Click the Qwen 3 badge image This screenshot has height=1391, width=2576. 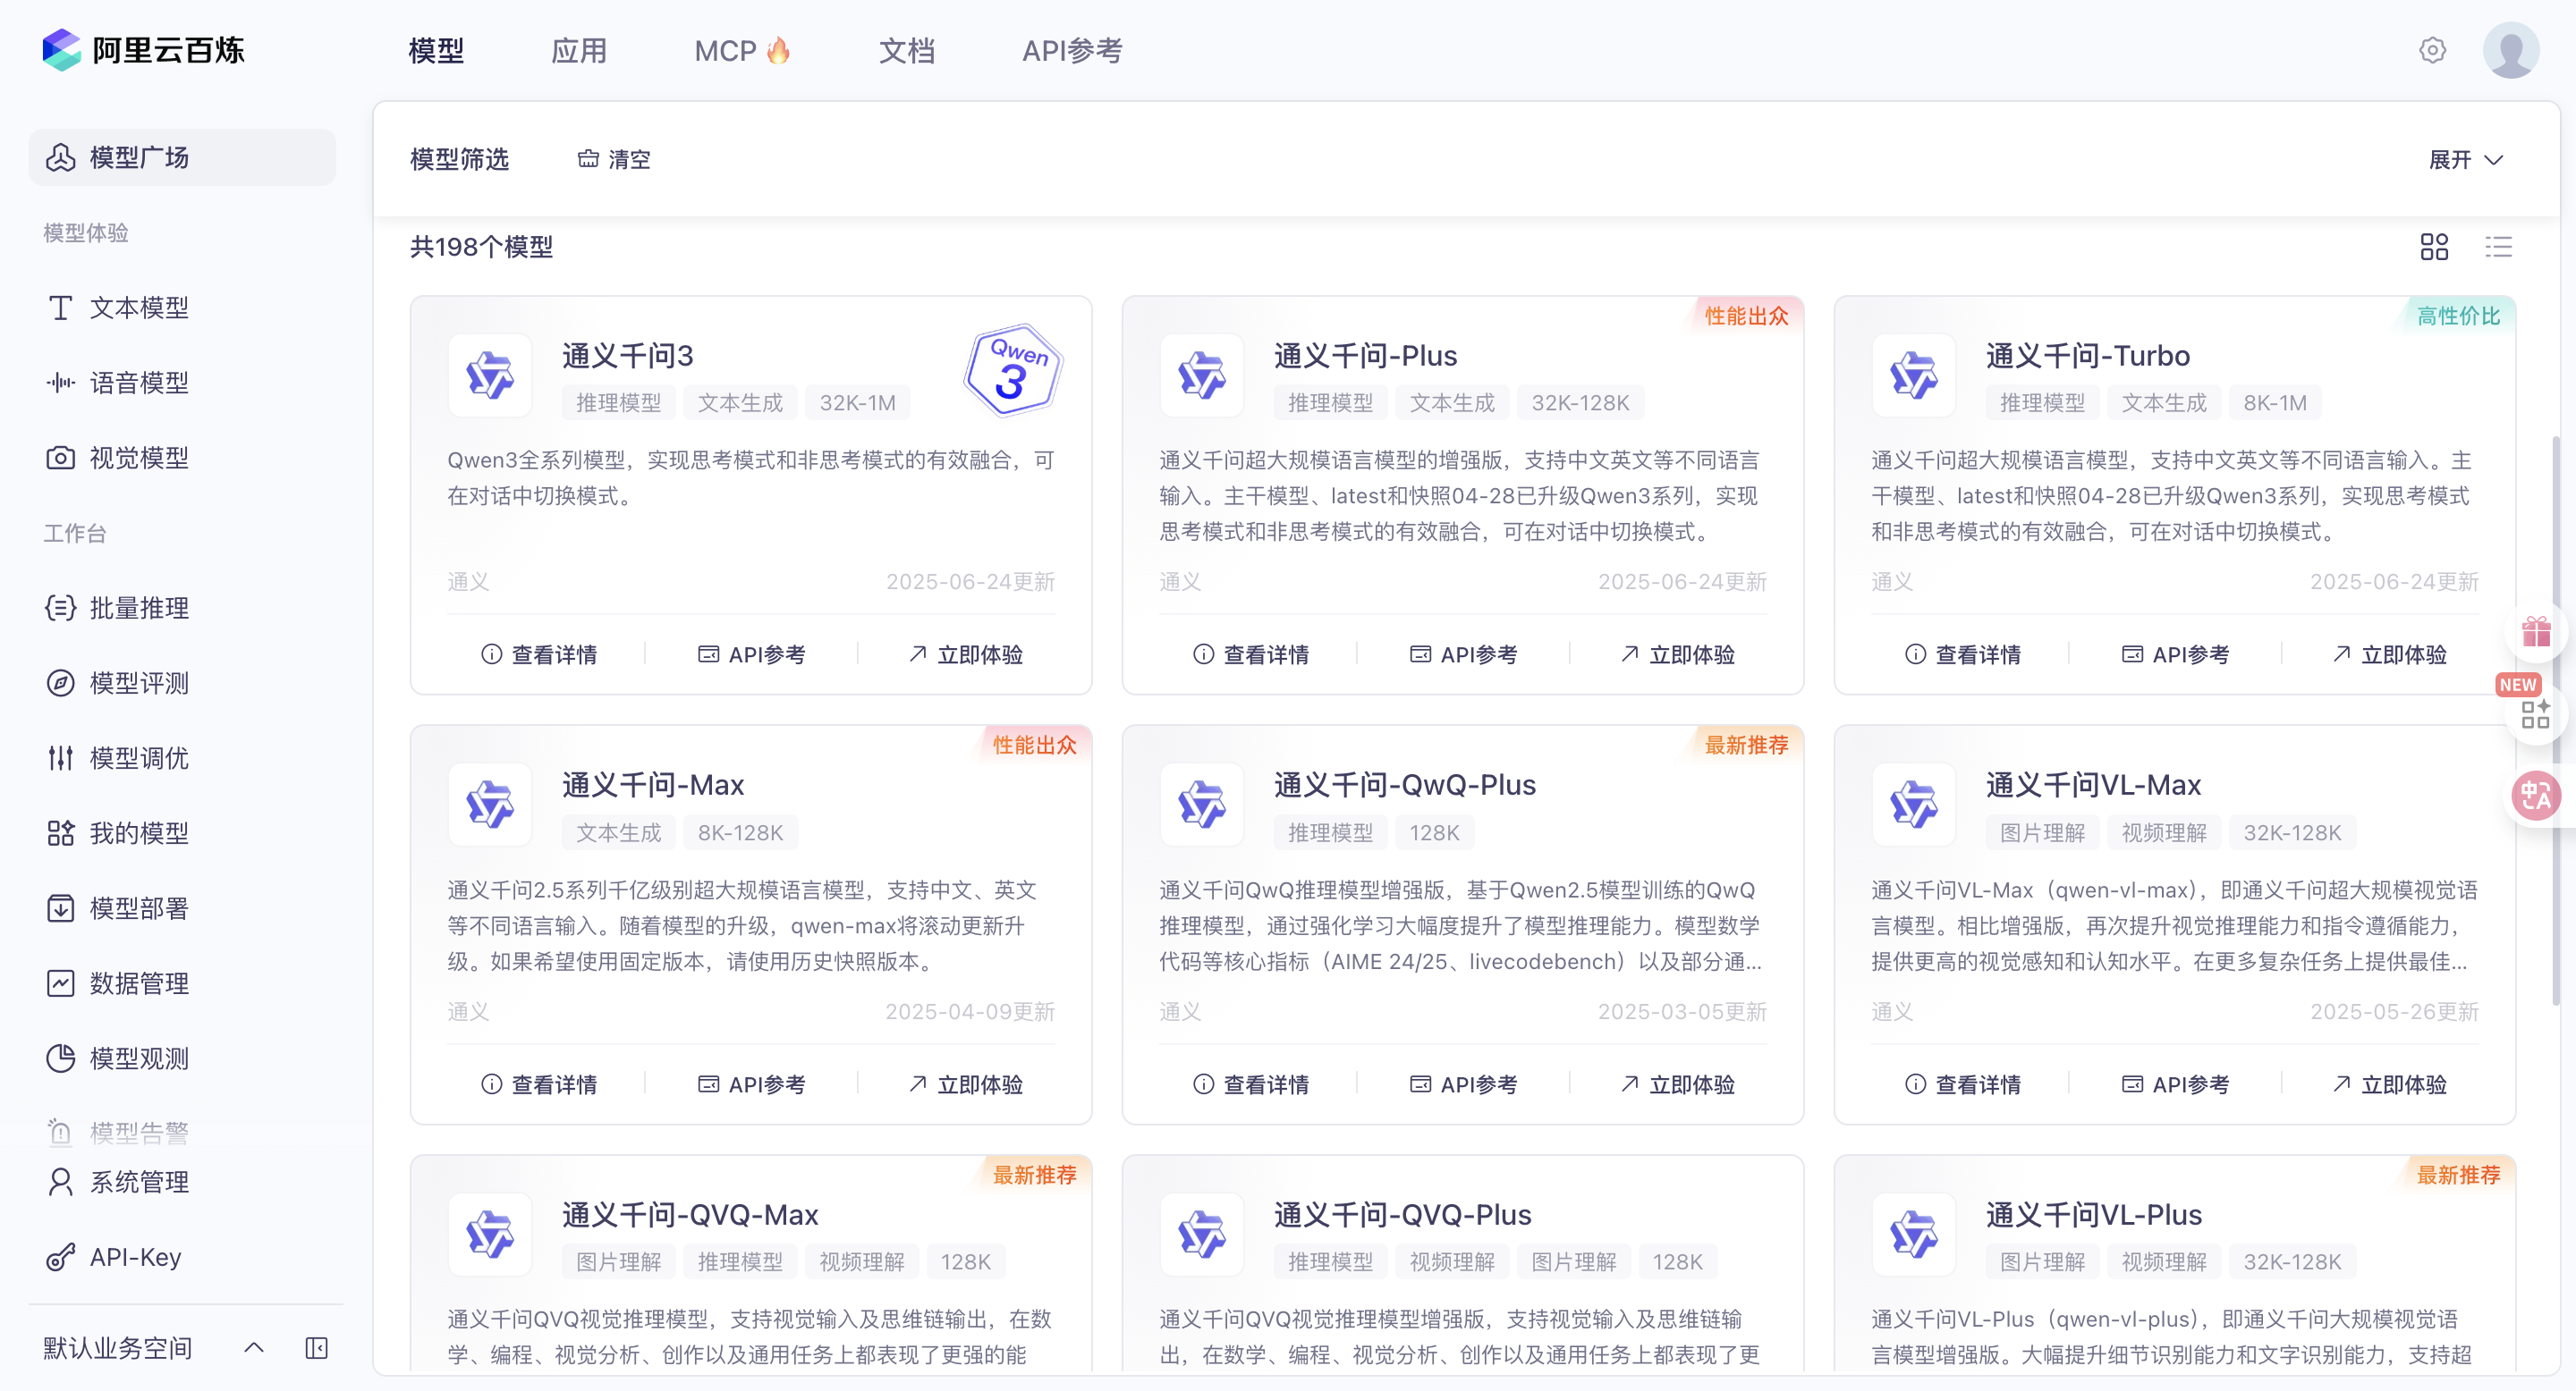point(1012,370)
